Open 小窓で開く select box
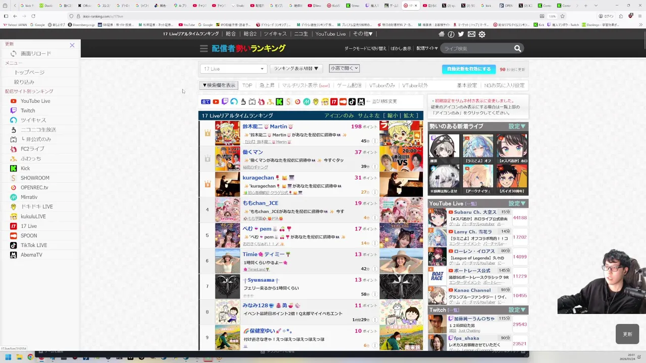 344,68
